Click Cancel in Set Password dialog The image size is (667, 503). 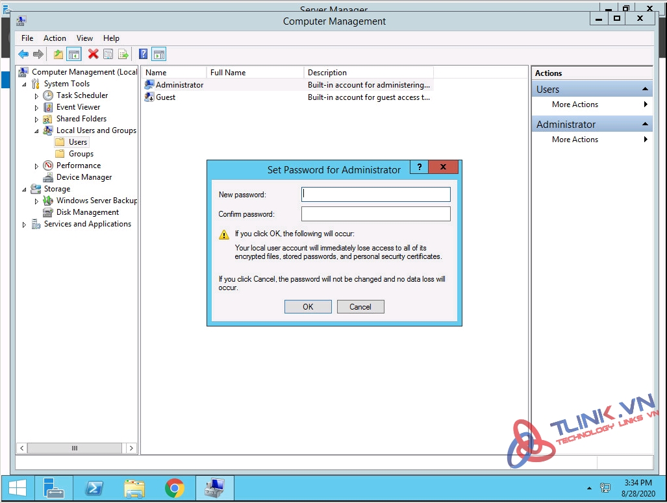click(x=360, y=307)
